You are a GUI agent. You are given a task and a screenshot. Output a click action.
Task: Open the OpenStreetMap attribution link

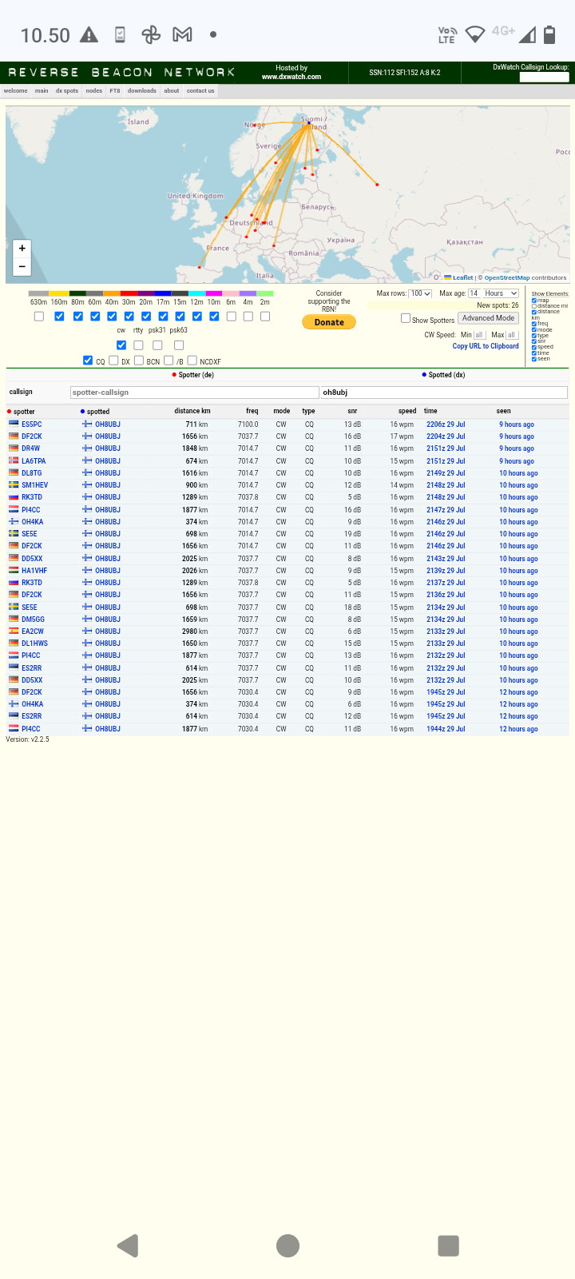(x=507, y=277)
